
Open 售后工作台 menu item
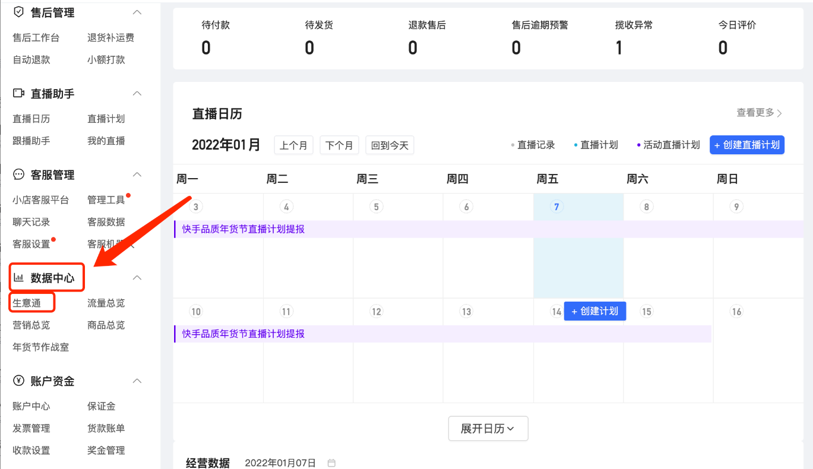coord(36,37)
